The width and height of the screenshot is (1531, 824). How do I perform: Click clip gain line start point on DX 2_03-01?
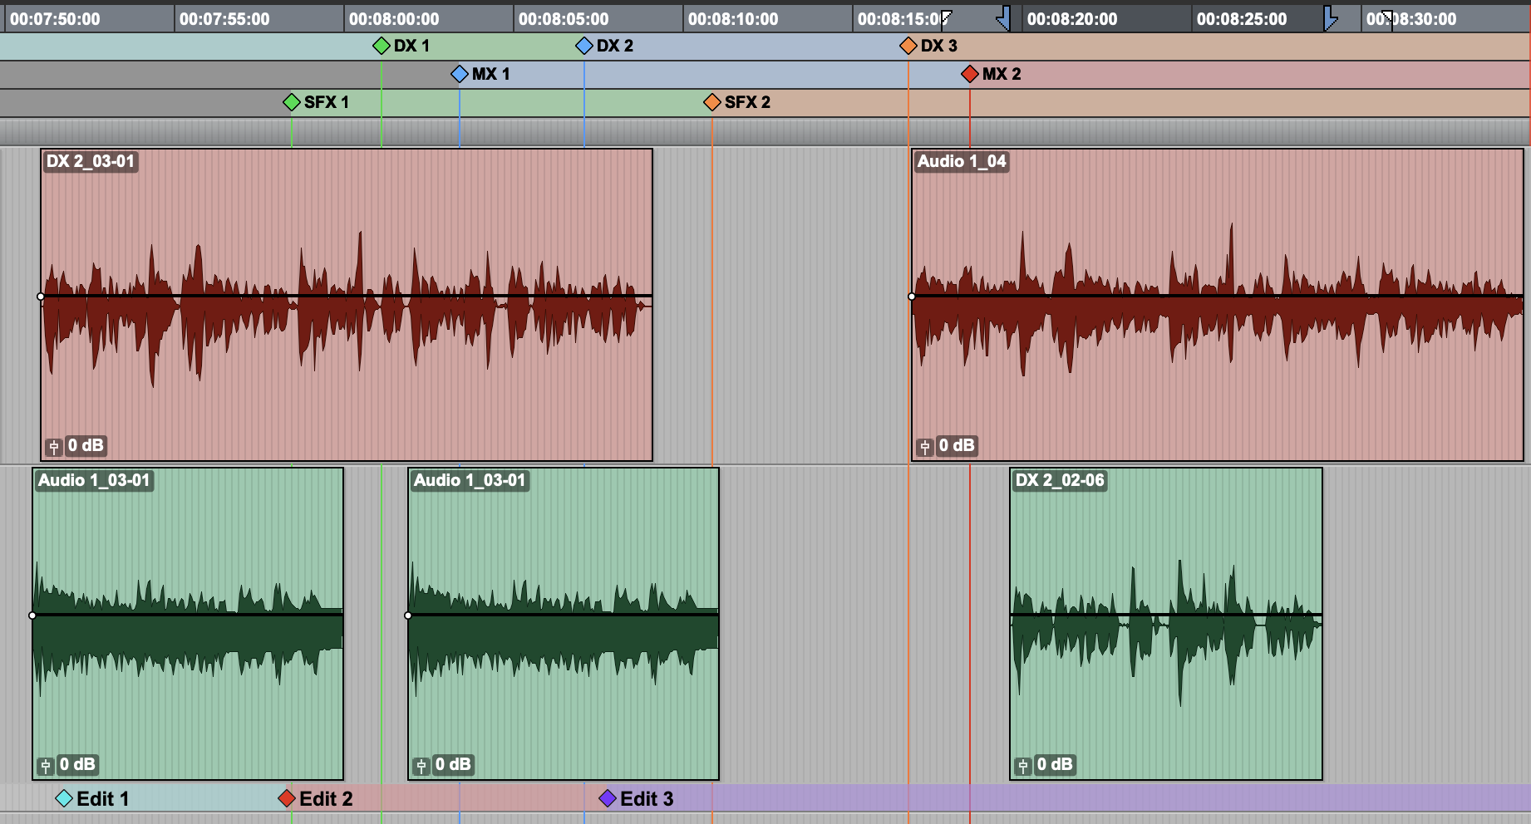41,297
